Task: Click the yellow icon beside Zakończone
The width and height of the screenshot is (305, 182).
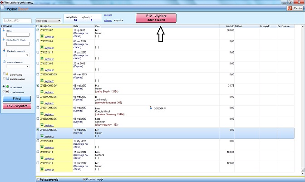Action: tap(7, 74)
